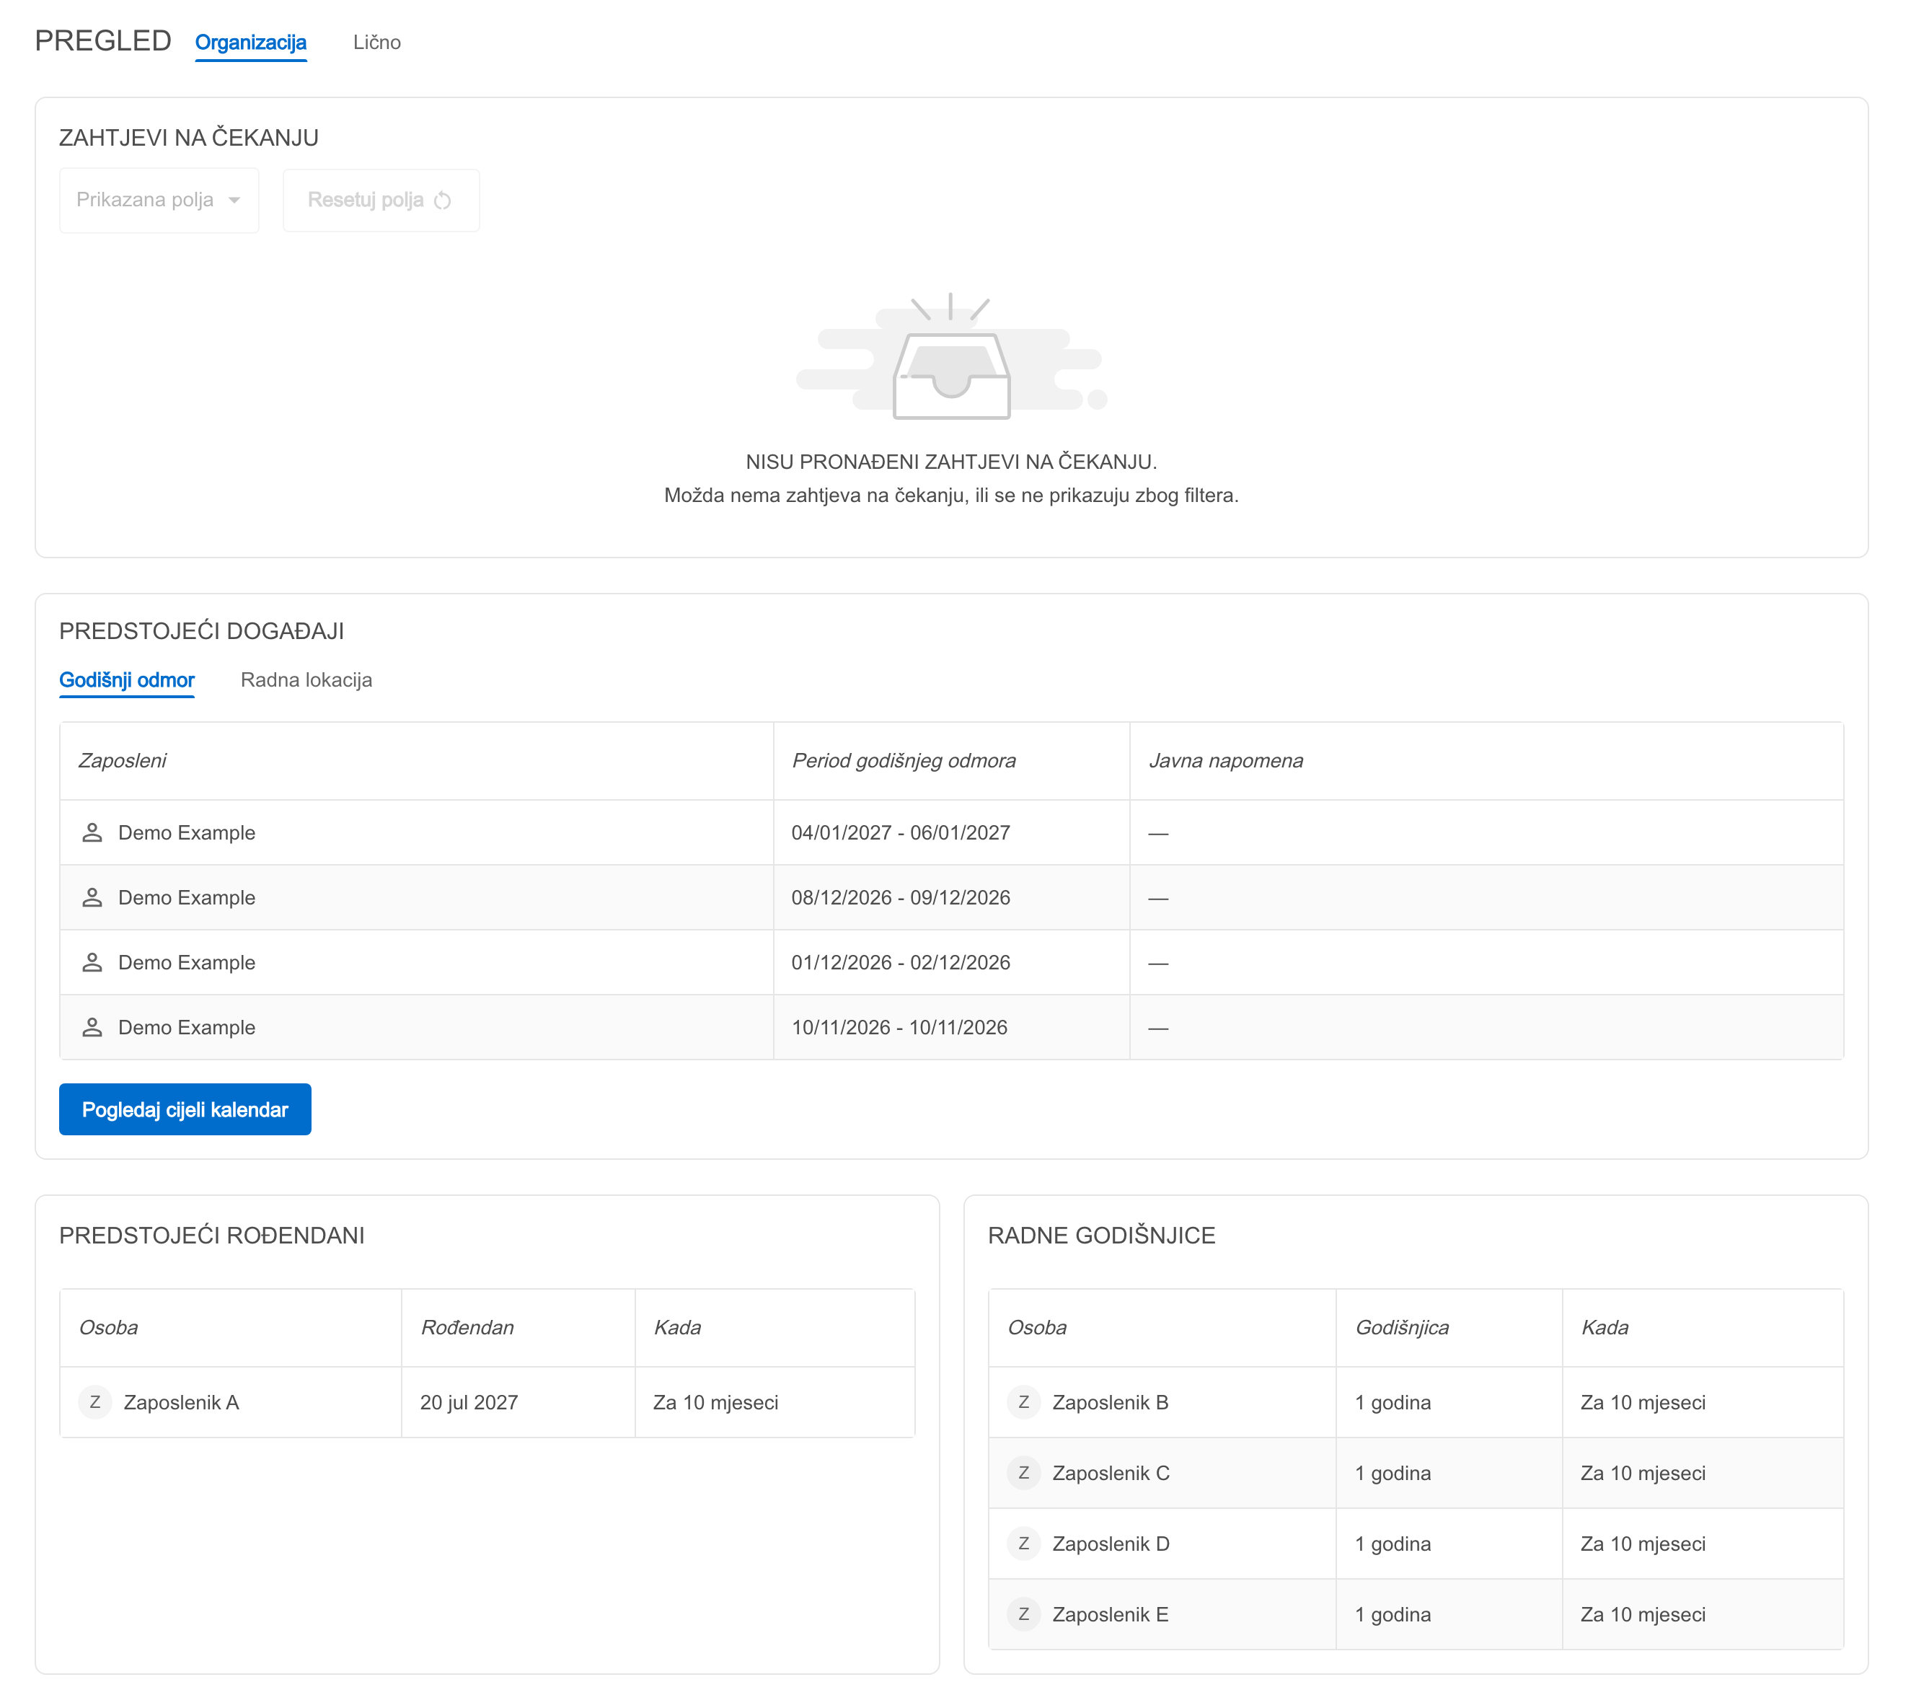Switch to the Lično tab
The height and width of the screenshot is (1695, 1911).
(x=376, y=42)
